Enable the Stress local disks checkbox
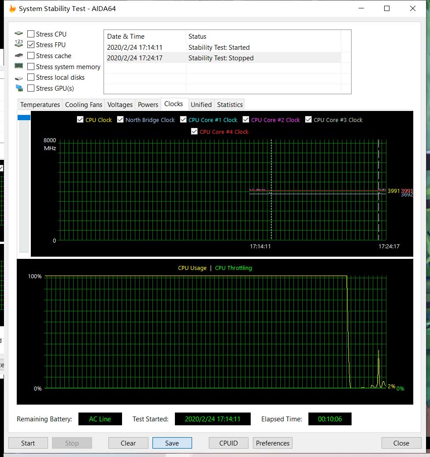The width and height of the screenshot is (430, 457). (x=31, y=77)
